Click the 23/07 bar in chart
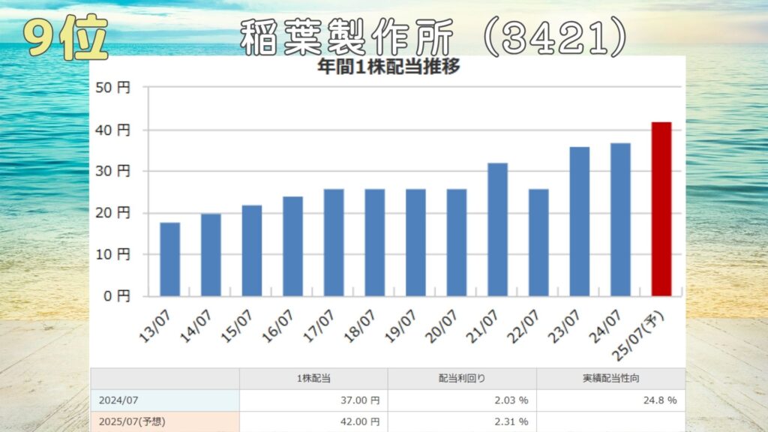This screenshot has width=768, height=432. (x=579, y=221)
